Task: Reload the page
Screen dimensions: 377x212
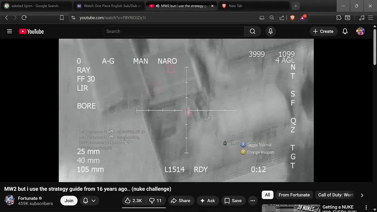Action: coord(24,18)
